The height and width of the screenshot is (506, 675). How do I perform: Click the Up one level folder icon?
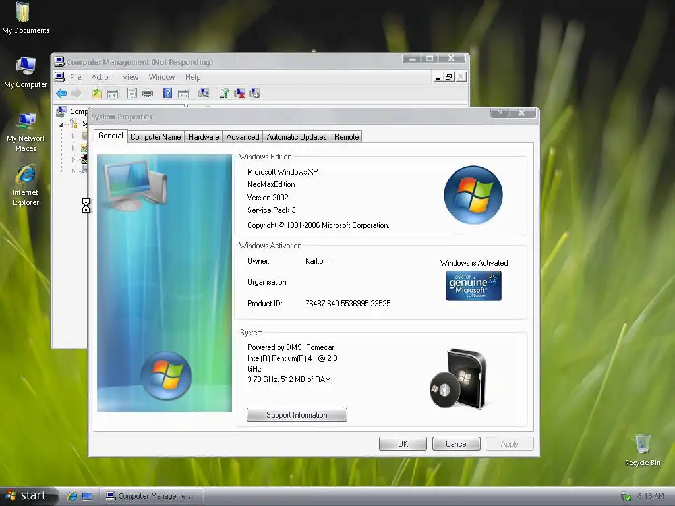(x=97, y=93)
